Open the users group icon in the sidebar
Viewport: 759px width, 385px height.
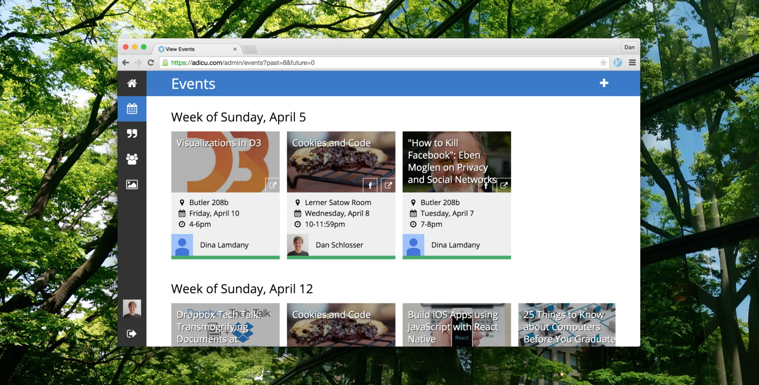[x=132, y=159]
